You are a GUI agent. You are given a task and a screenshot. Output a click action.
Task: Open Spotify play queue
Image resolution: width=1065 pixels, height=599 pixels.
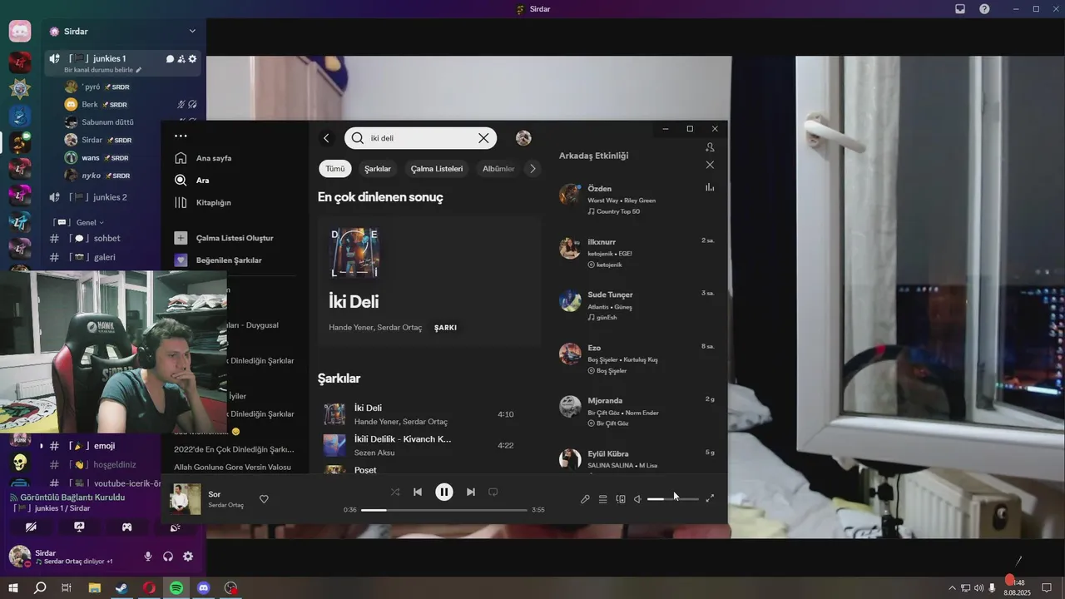[602, 499]
